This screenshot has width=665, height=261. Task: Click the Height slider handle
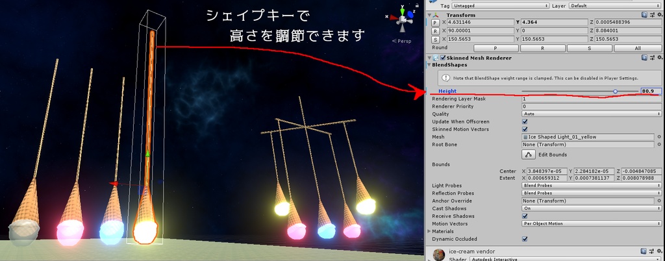[615, 91]
